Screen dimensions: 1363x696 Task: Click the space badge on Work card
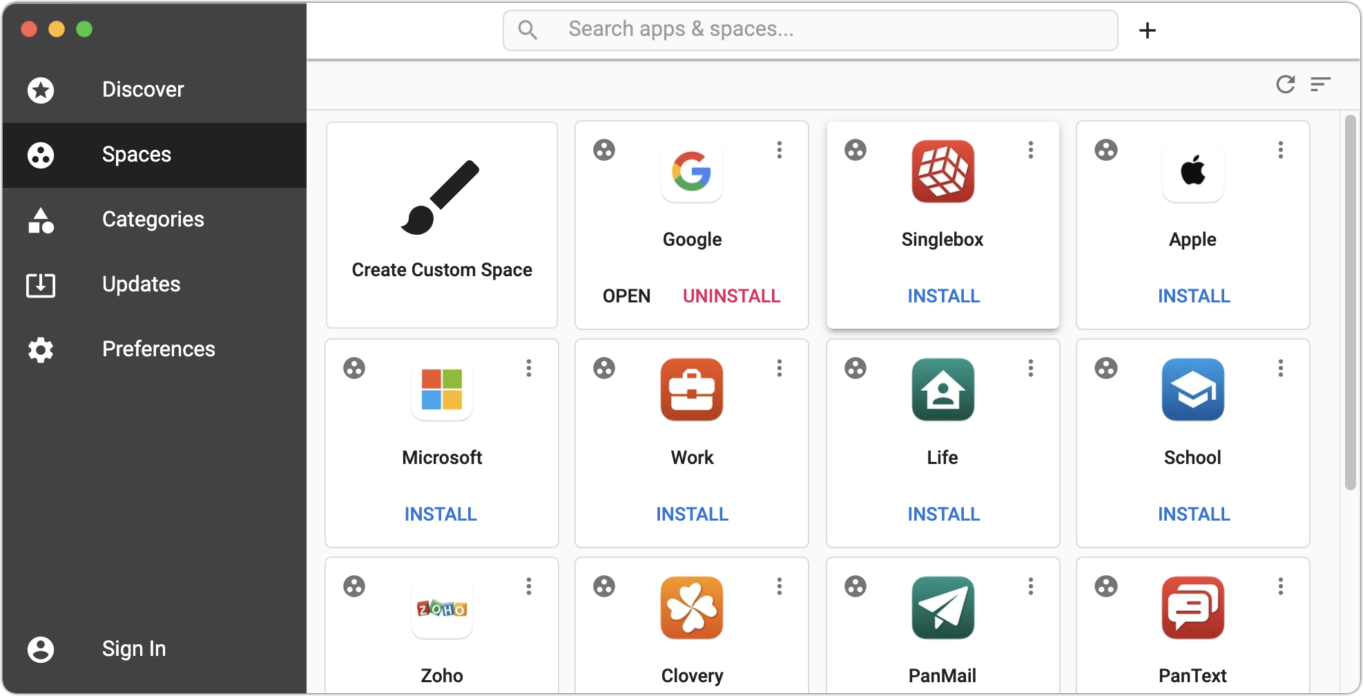click(604, 368)
